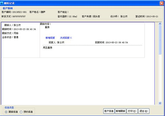165x116 pixels.
Task: Click the 新增回复 link
Action: [50, 38]
